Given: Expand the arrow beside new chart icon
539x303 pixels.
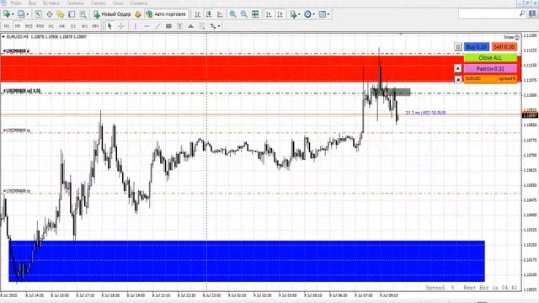Looking at the screenshot, I should click(x=13, y=14).
